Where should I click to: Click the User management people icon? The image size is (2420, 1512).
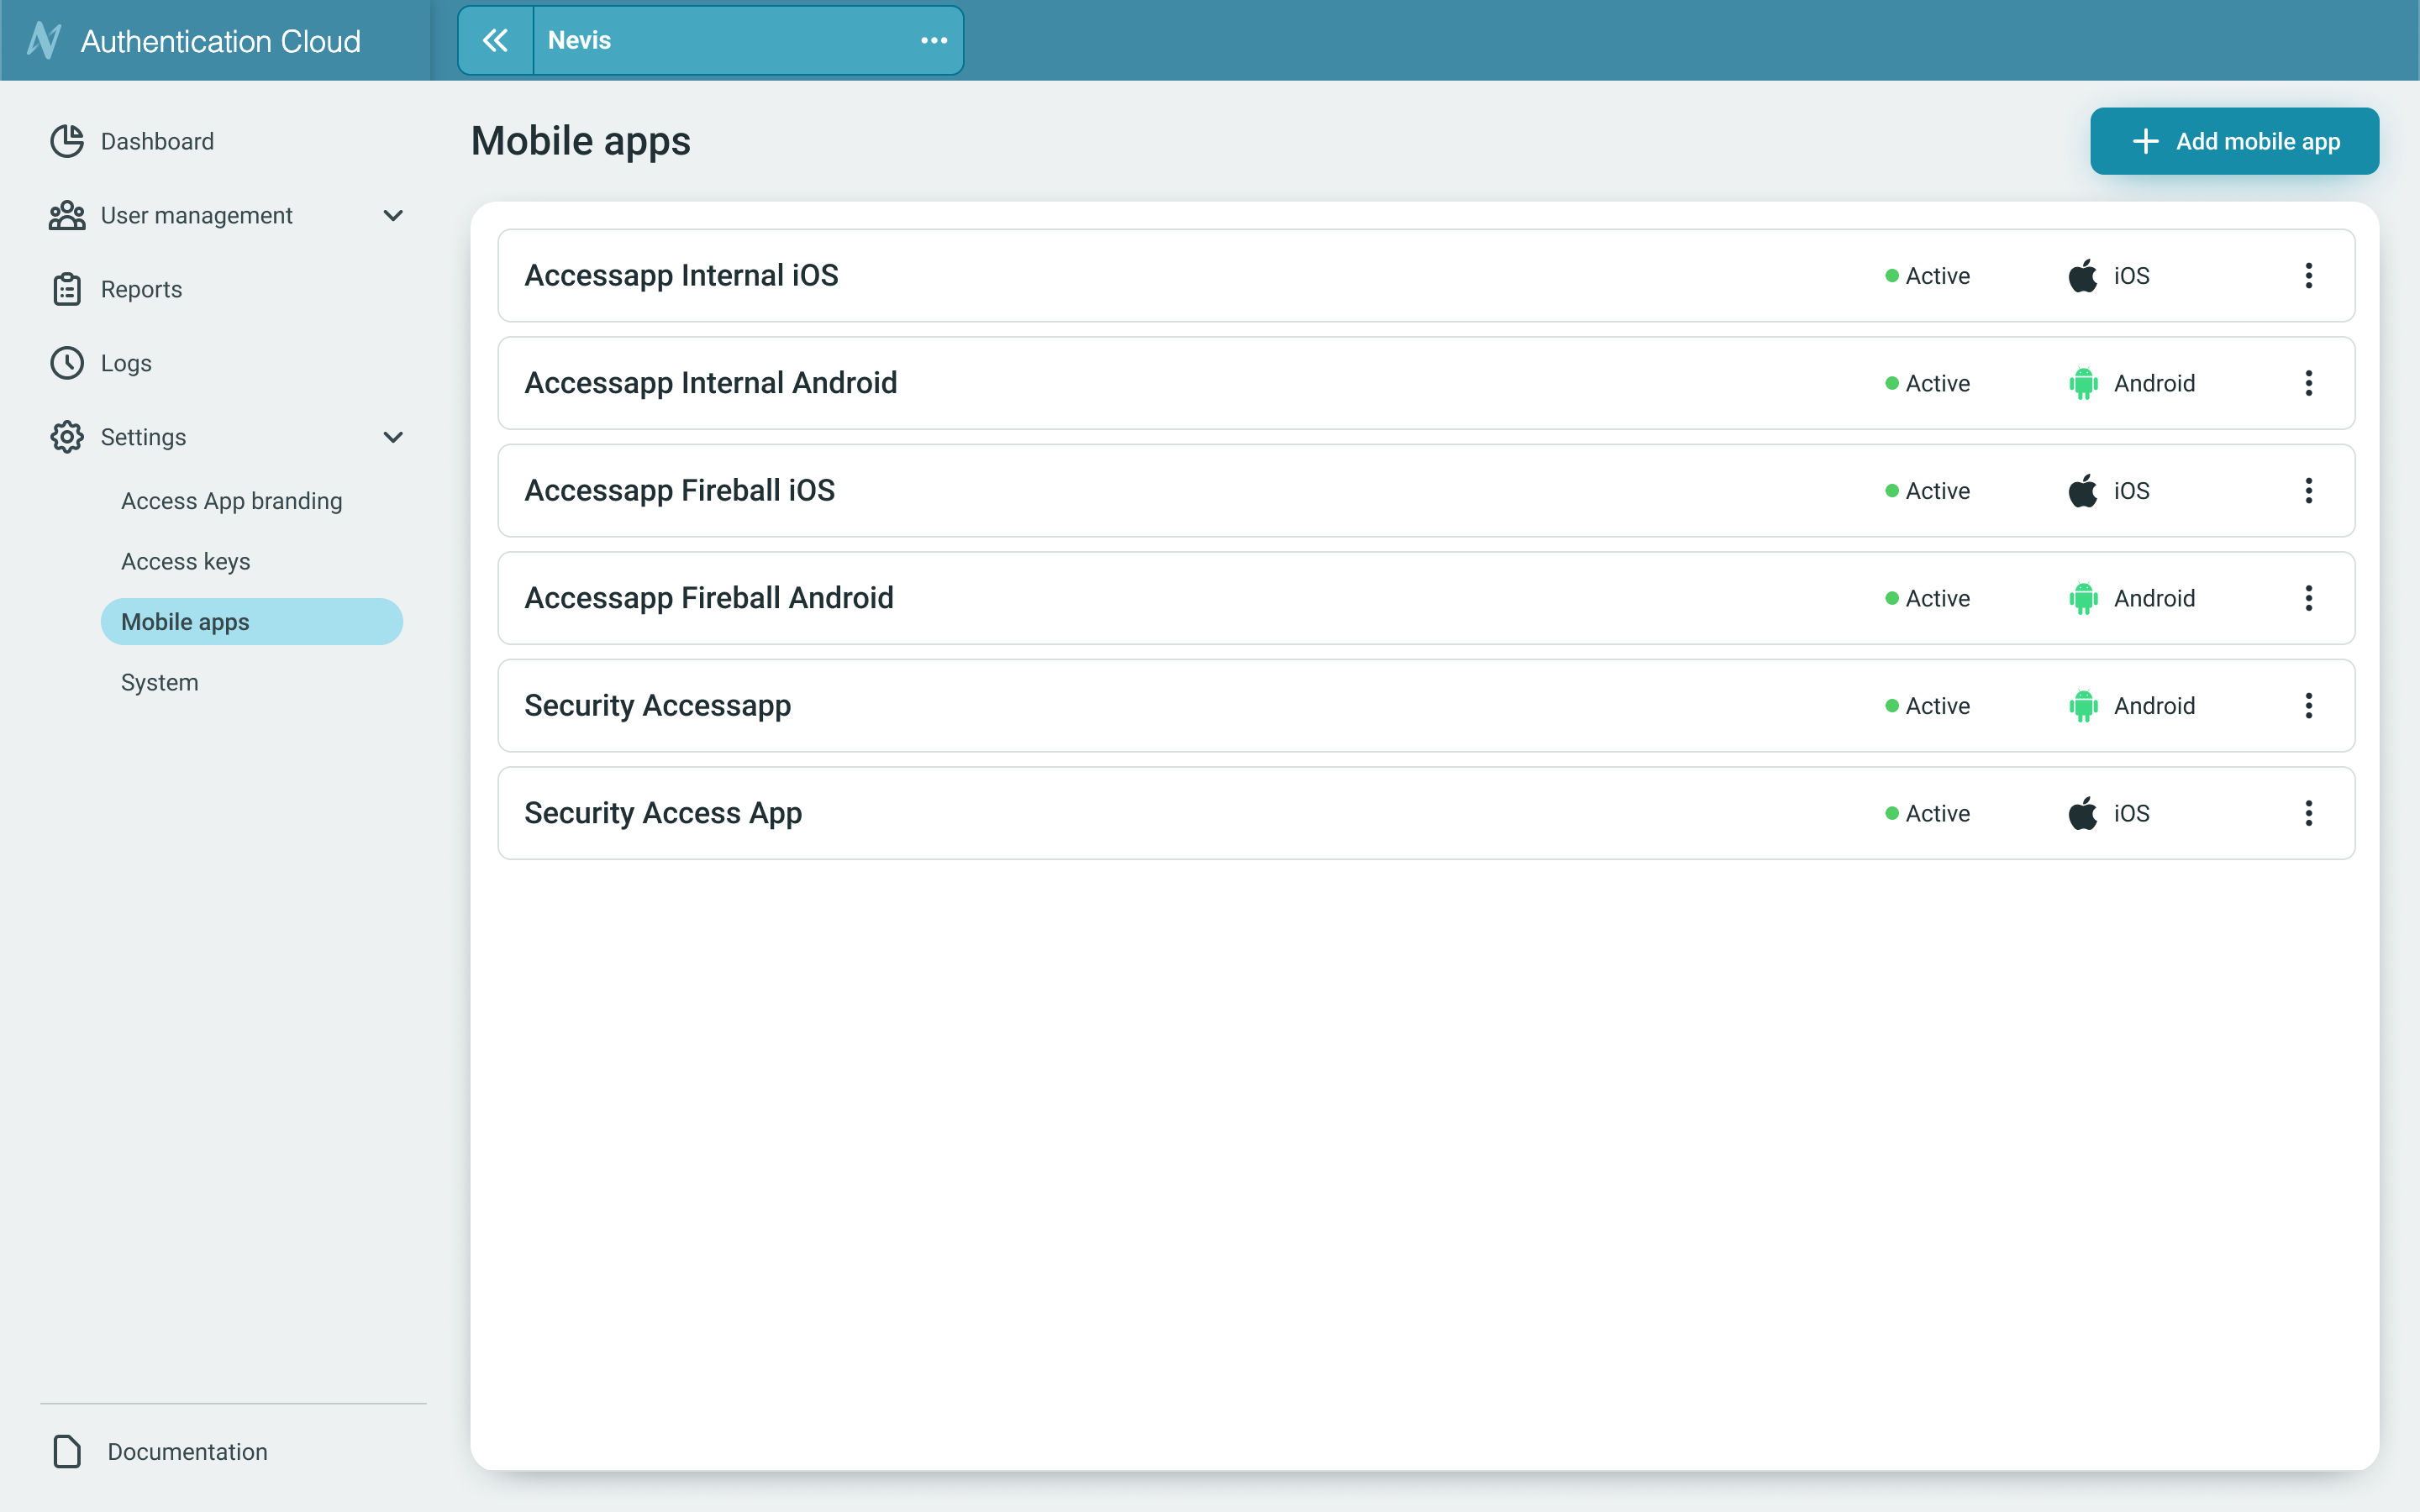coord(66,215)
